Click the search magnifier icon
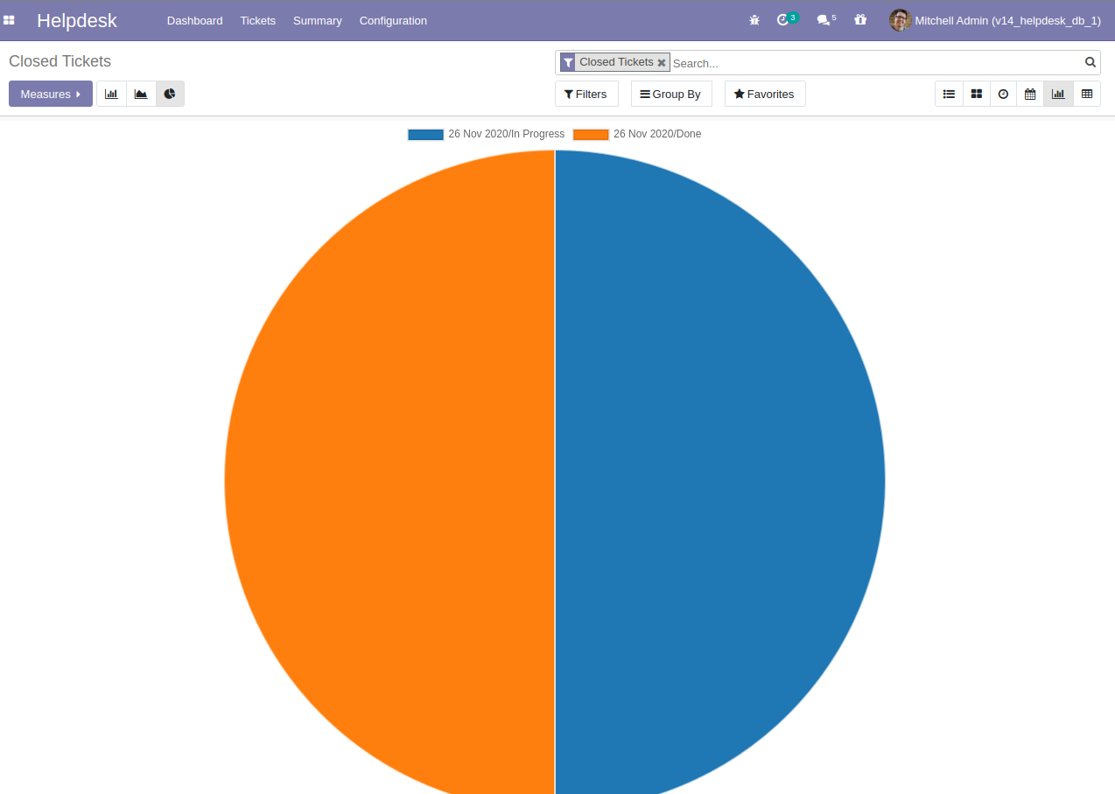The image size is (1115, 794). point(1090,62)
